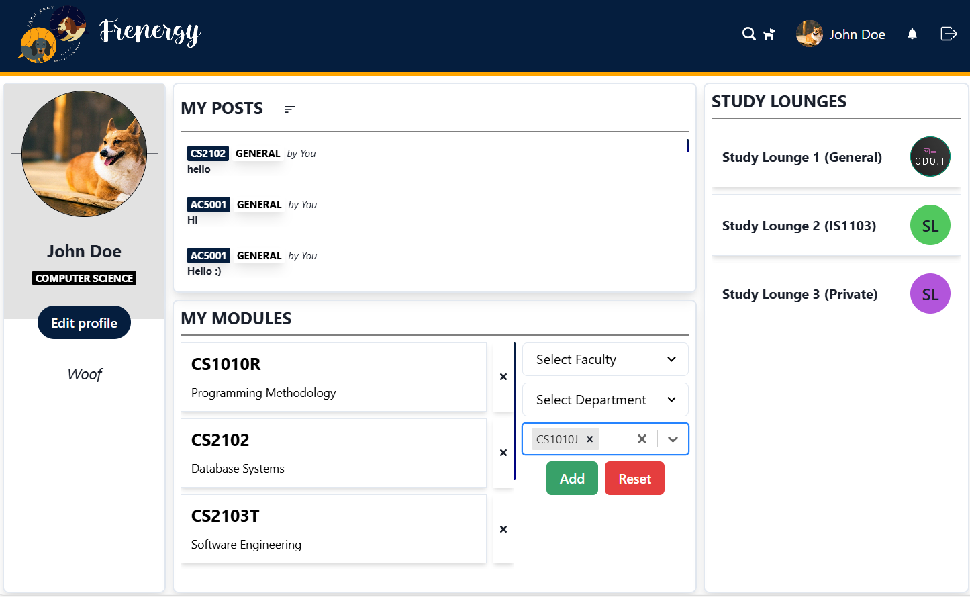
Task: Click the logout icon in header
Action: tap(949, 34)
